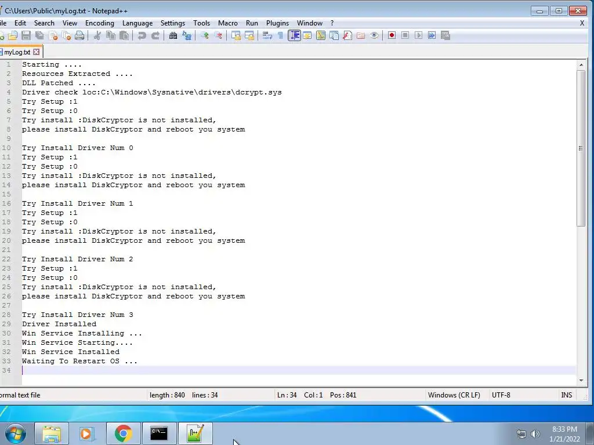
Task: Click the Open file toolbar icon
Action: [13, 35]
